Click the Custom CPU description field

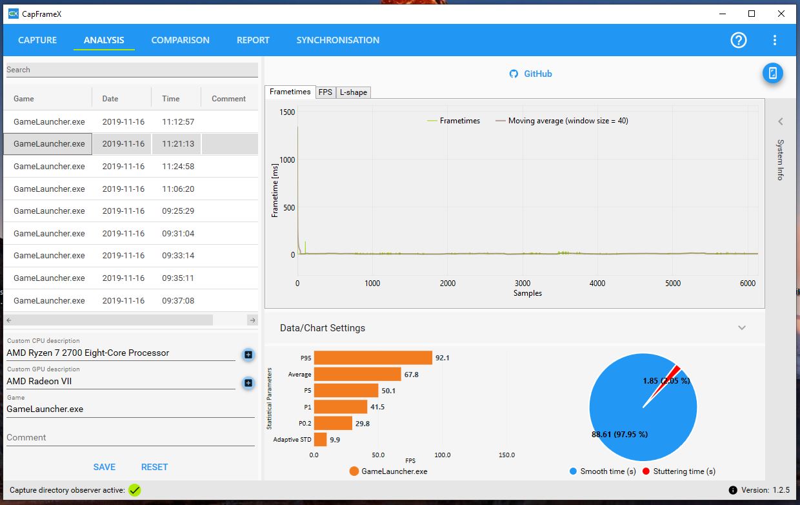coord(121,353)
